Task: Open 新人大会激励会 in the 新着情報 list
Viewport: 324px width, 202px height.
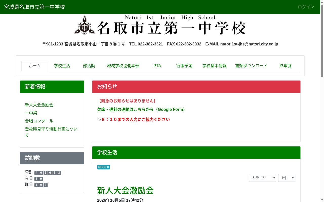Action: (39, 105)
